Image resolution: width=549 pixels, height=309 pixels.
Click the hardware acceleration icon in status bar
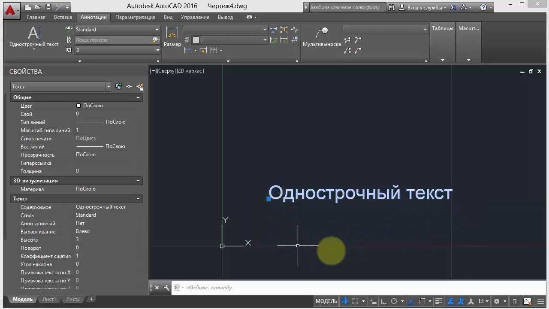[527, 301]
